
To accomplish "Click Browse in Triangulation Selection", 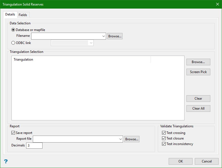I will click(198, 62).
